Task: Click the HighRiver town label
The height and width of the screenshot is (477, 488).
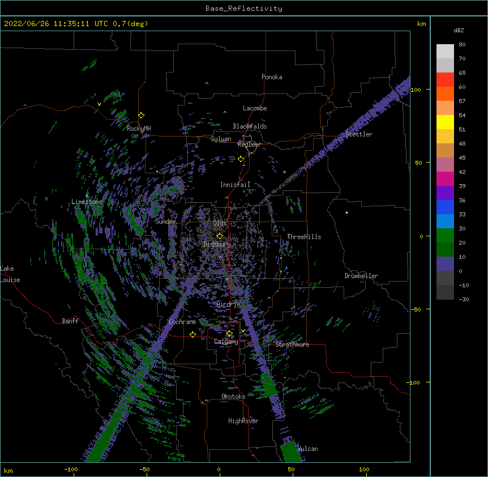Action: pyautogui.click(x=243, y=421)
